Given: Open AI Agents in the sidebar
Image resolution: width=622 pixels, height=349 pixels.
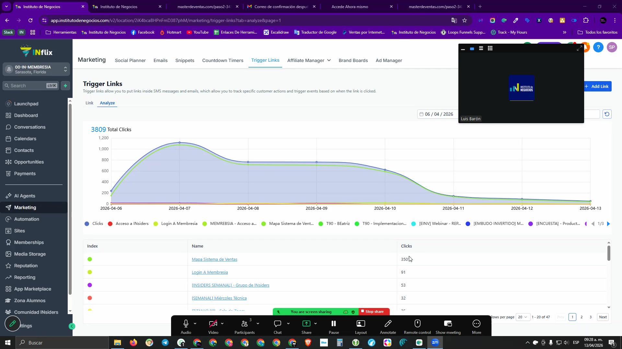Looking at the screenshot, I should click(x=25, y=196).
